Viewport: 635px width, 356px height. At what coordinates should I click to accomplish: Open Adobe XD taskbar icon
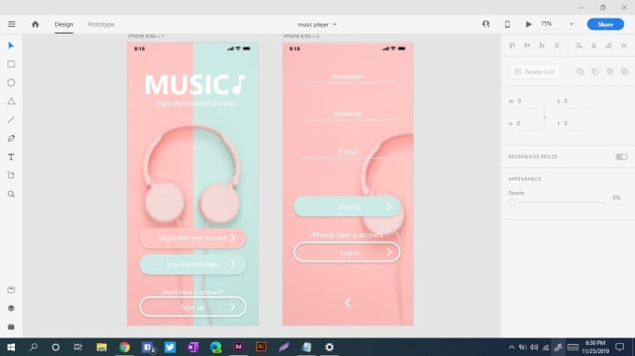pyautogui.click(x=238, y=347)
